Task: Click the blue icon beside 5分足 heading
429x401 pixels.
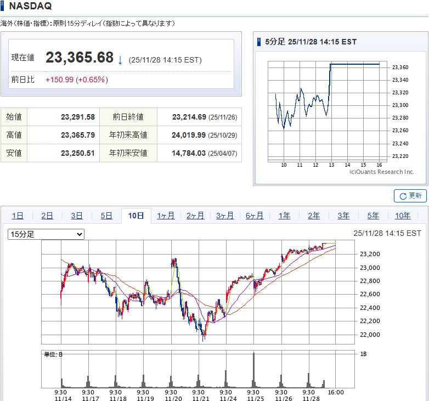Action: tap(259, 42)
